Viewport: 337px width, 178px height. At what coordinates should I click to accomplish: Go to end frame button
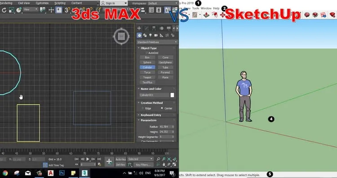coord(99,159)
